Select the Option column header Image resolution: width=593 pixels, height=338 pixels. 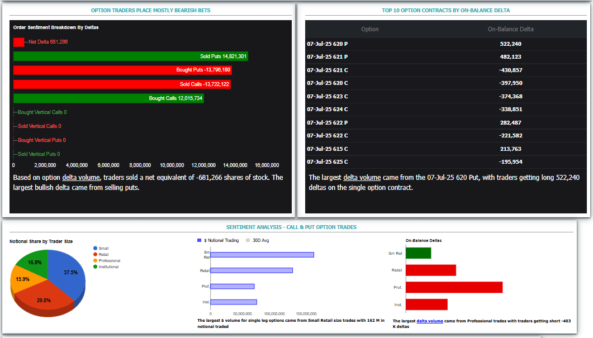369,29
